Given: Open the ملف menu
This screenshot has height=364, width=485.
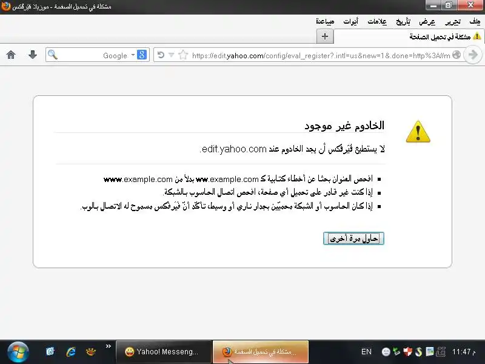Looking at the screenshot, I should (475, 21).
